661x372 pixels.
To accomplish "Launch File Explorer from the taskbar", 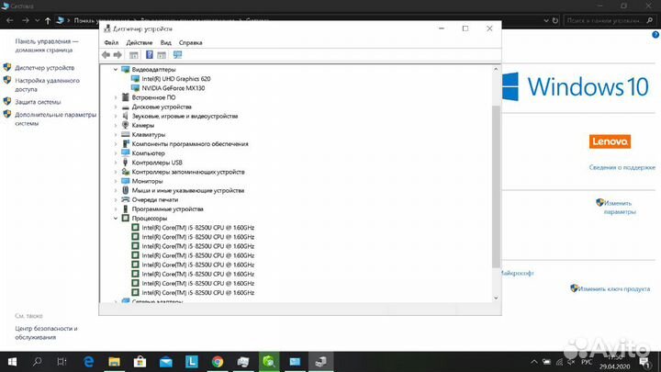I will (x=115, y=361).
